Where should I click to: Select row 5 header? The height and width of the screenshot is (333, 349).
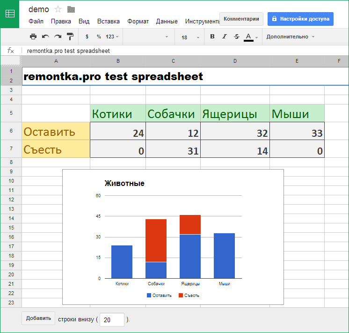11,113
